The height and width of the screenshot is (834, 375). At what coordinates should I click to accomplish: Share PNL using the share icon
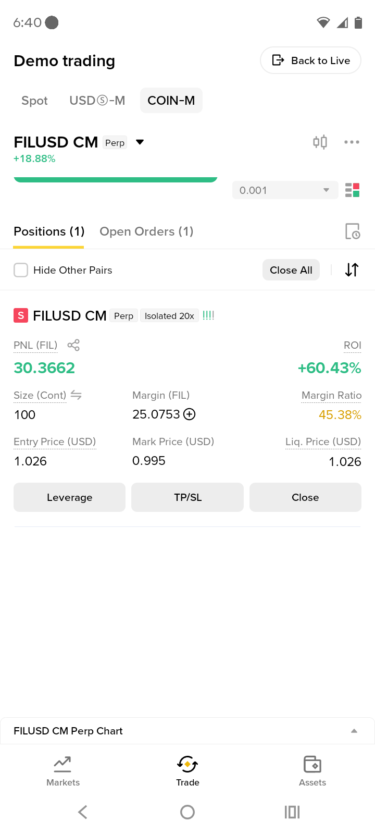click(x=73, y=345)
